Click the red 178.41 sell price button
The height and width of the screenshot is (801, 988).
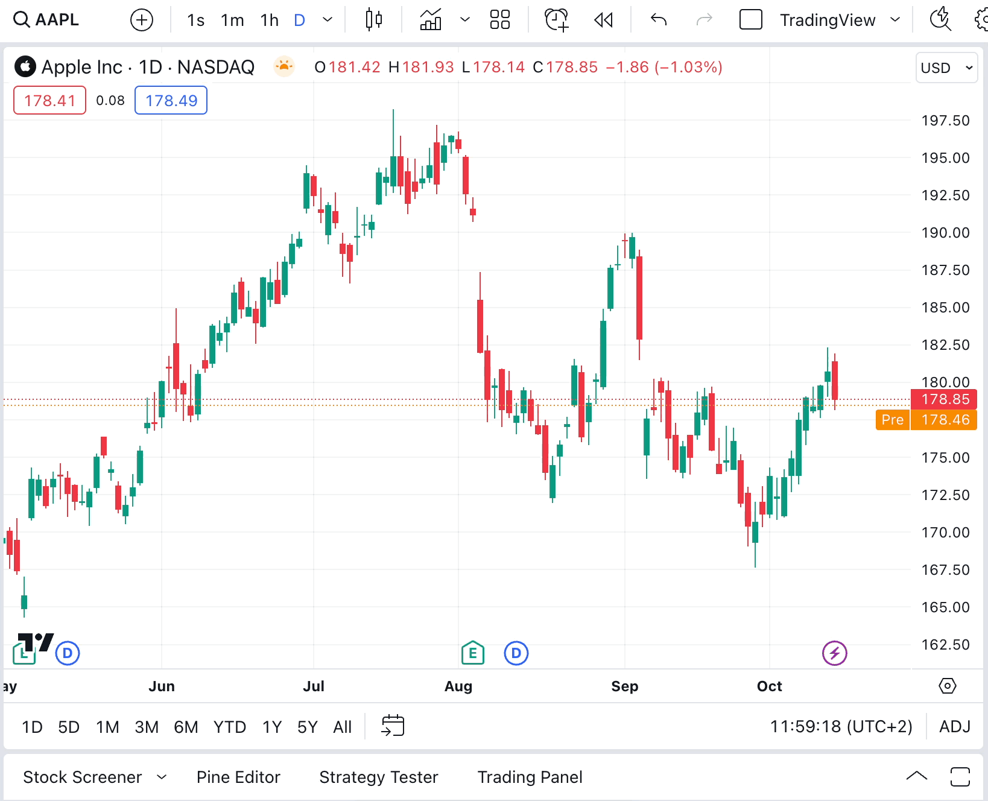tap(49, 100)
